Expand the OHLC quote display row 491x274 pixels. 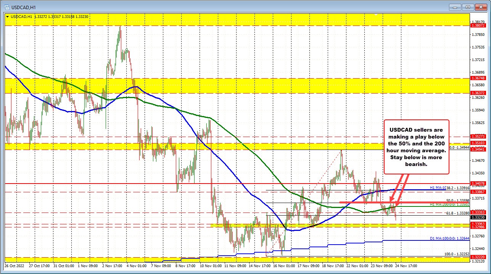click(46, 17)
